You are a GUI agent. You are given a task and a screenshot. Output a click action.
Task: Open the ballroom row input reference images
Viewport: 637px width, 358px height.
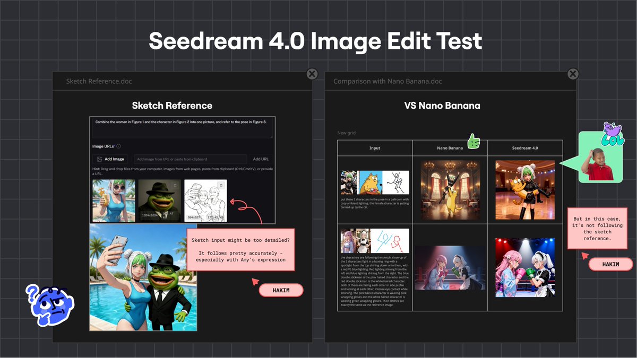click(375, 183)
